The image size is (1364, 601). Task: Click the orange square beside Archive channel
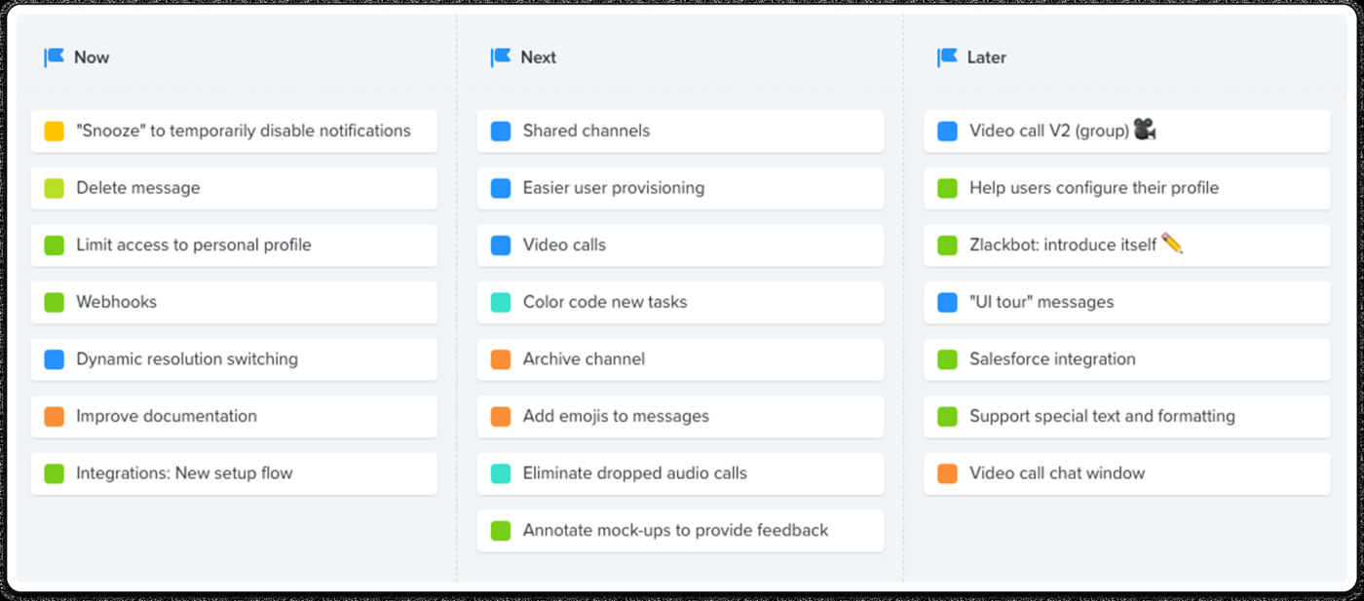(501, 359)
